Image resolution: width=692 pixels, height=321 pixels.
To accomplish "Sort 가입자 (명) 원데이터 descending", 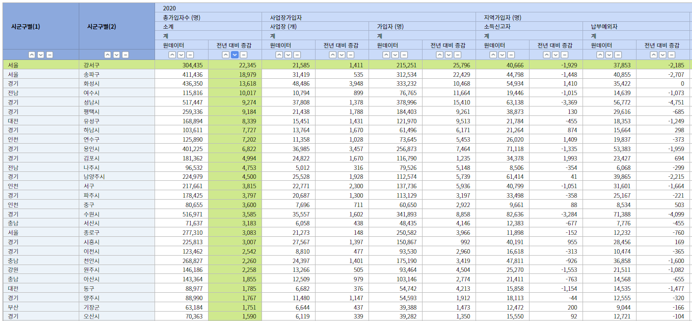I will pyautogui.click(x=395, y=55).
